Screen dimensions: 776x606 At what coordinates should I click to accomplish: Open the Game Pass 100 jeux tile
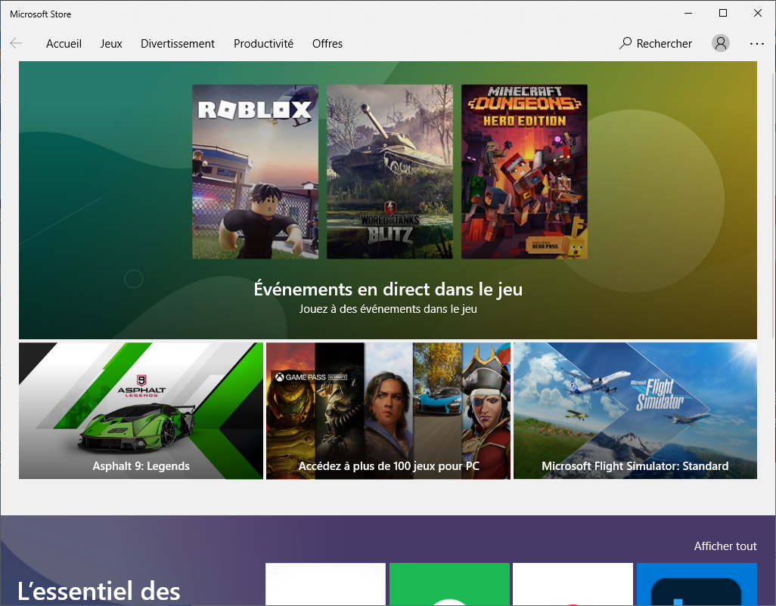(389, 411)
